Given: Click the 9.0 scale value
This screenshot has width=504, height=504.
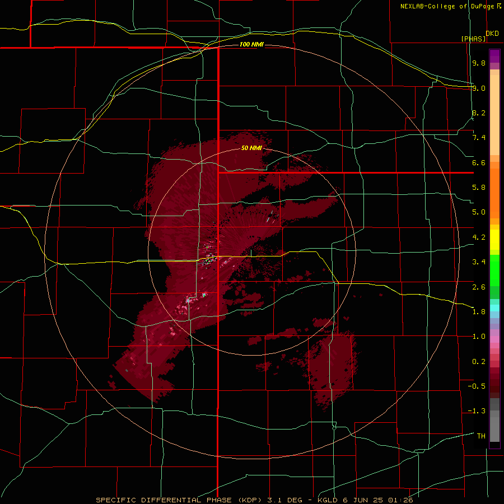Looking at the screenshot, I should coord(479,88).
